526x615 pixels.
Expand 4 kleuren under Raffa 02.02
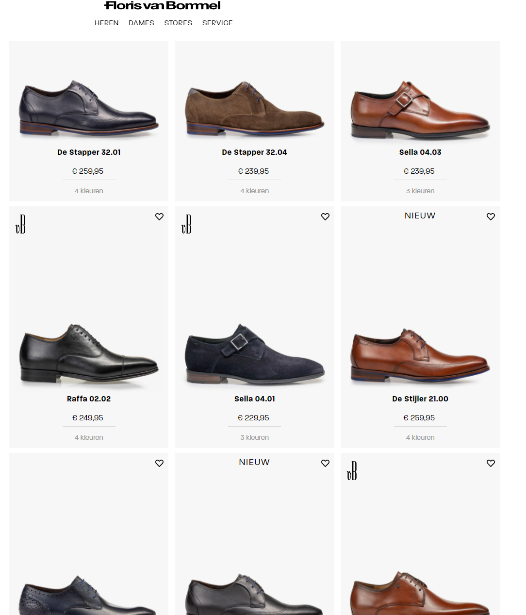pos(89,437)
